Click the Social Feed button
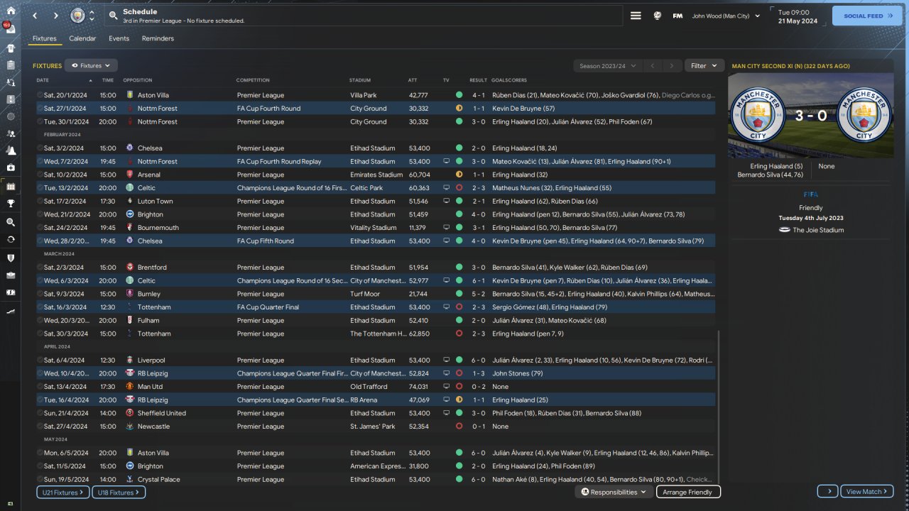Image resolution: width=909 pixels, height=511 pixels. 866,16
